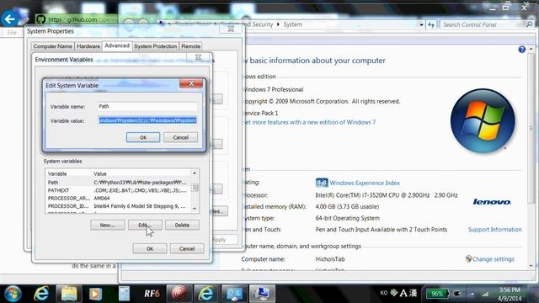Confirm Edit System Variable with OK
539x303 pixels.
143,137
